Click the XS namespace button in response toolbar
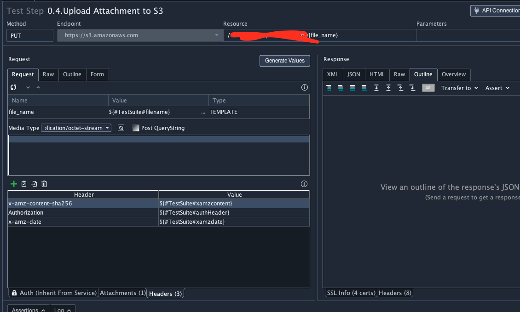The width and height of the screenshot is (520, 312). [428, 88]
